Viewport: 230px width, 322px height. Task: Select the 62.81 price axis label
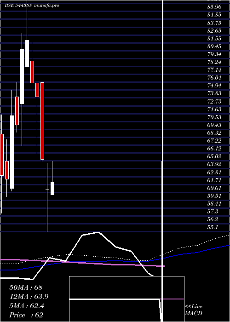pyautogui.click(x=214, y=172)
